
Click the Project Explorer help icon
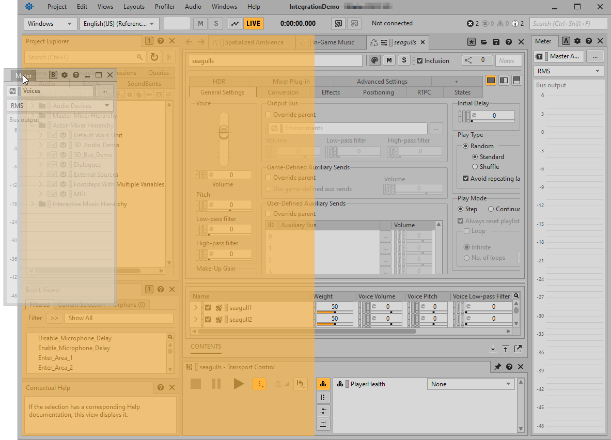pos(161,41)
